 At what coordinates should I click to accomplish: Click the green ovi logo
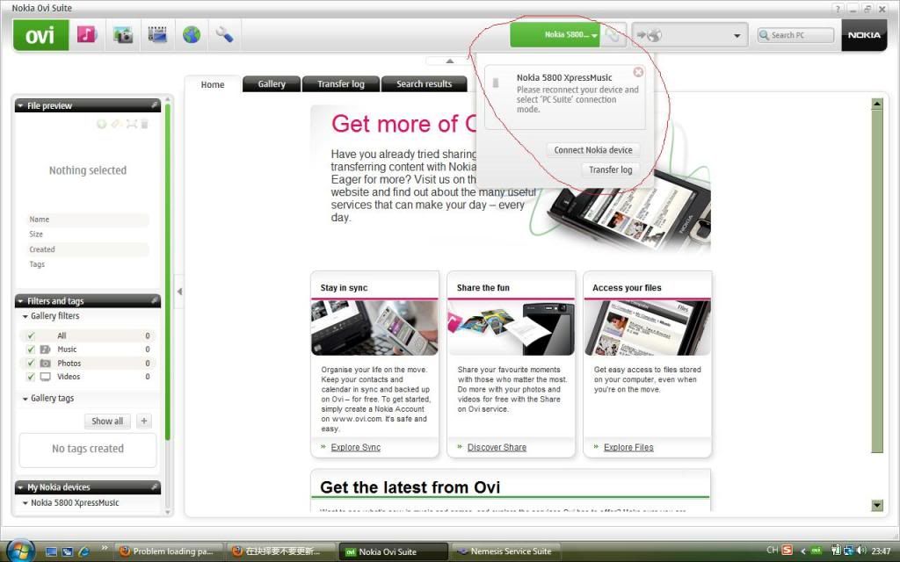pos(40,35)
